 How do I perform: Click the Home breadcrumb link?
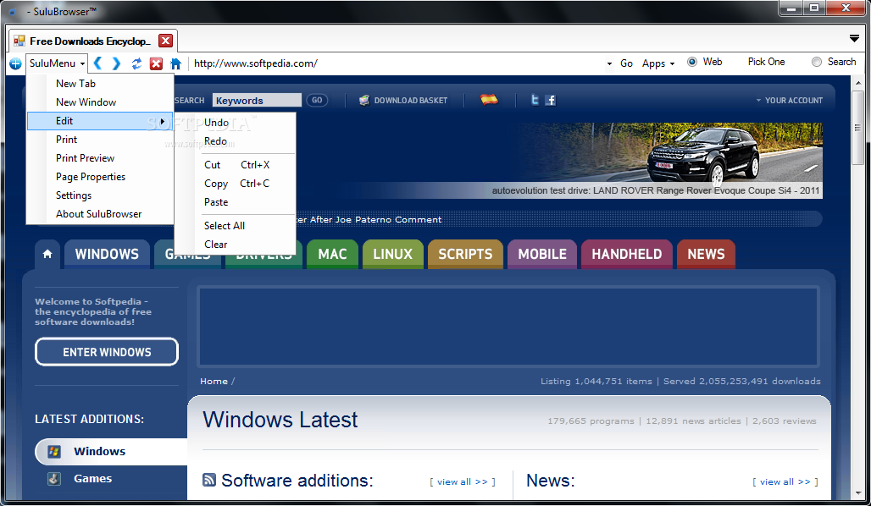coord(214,381)
